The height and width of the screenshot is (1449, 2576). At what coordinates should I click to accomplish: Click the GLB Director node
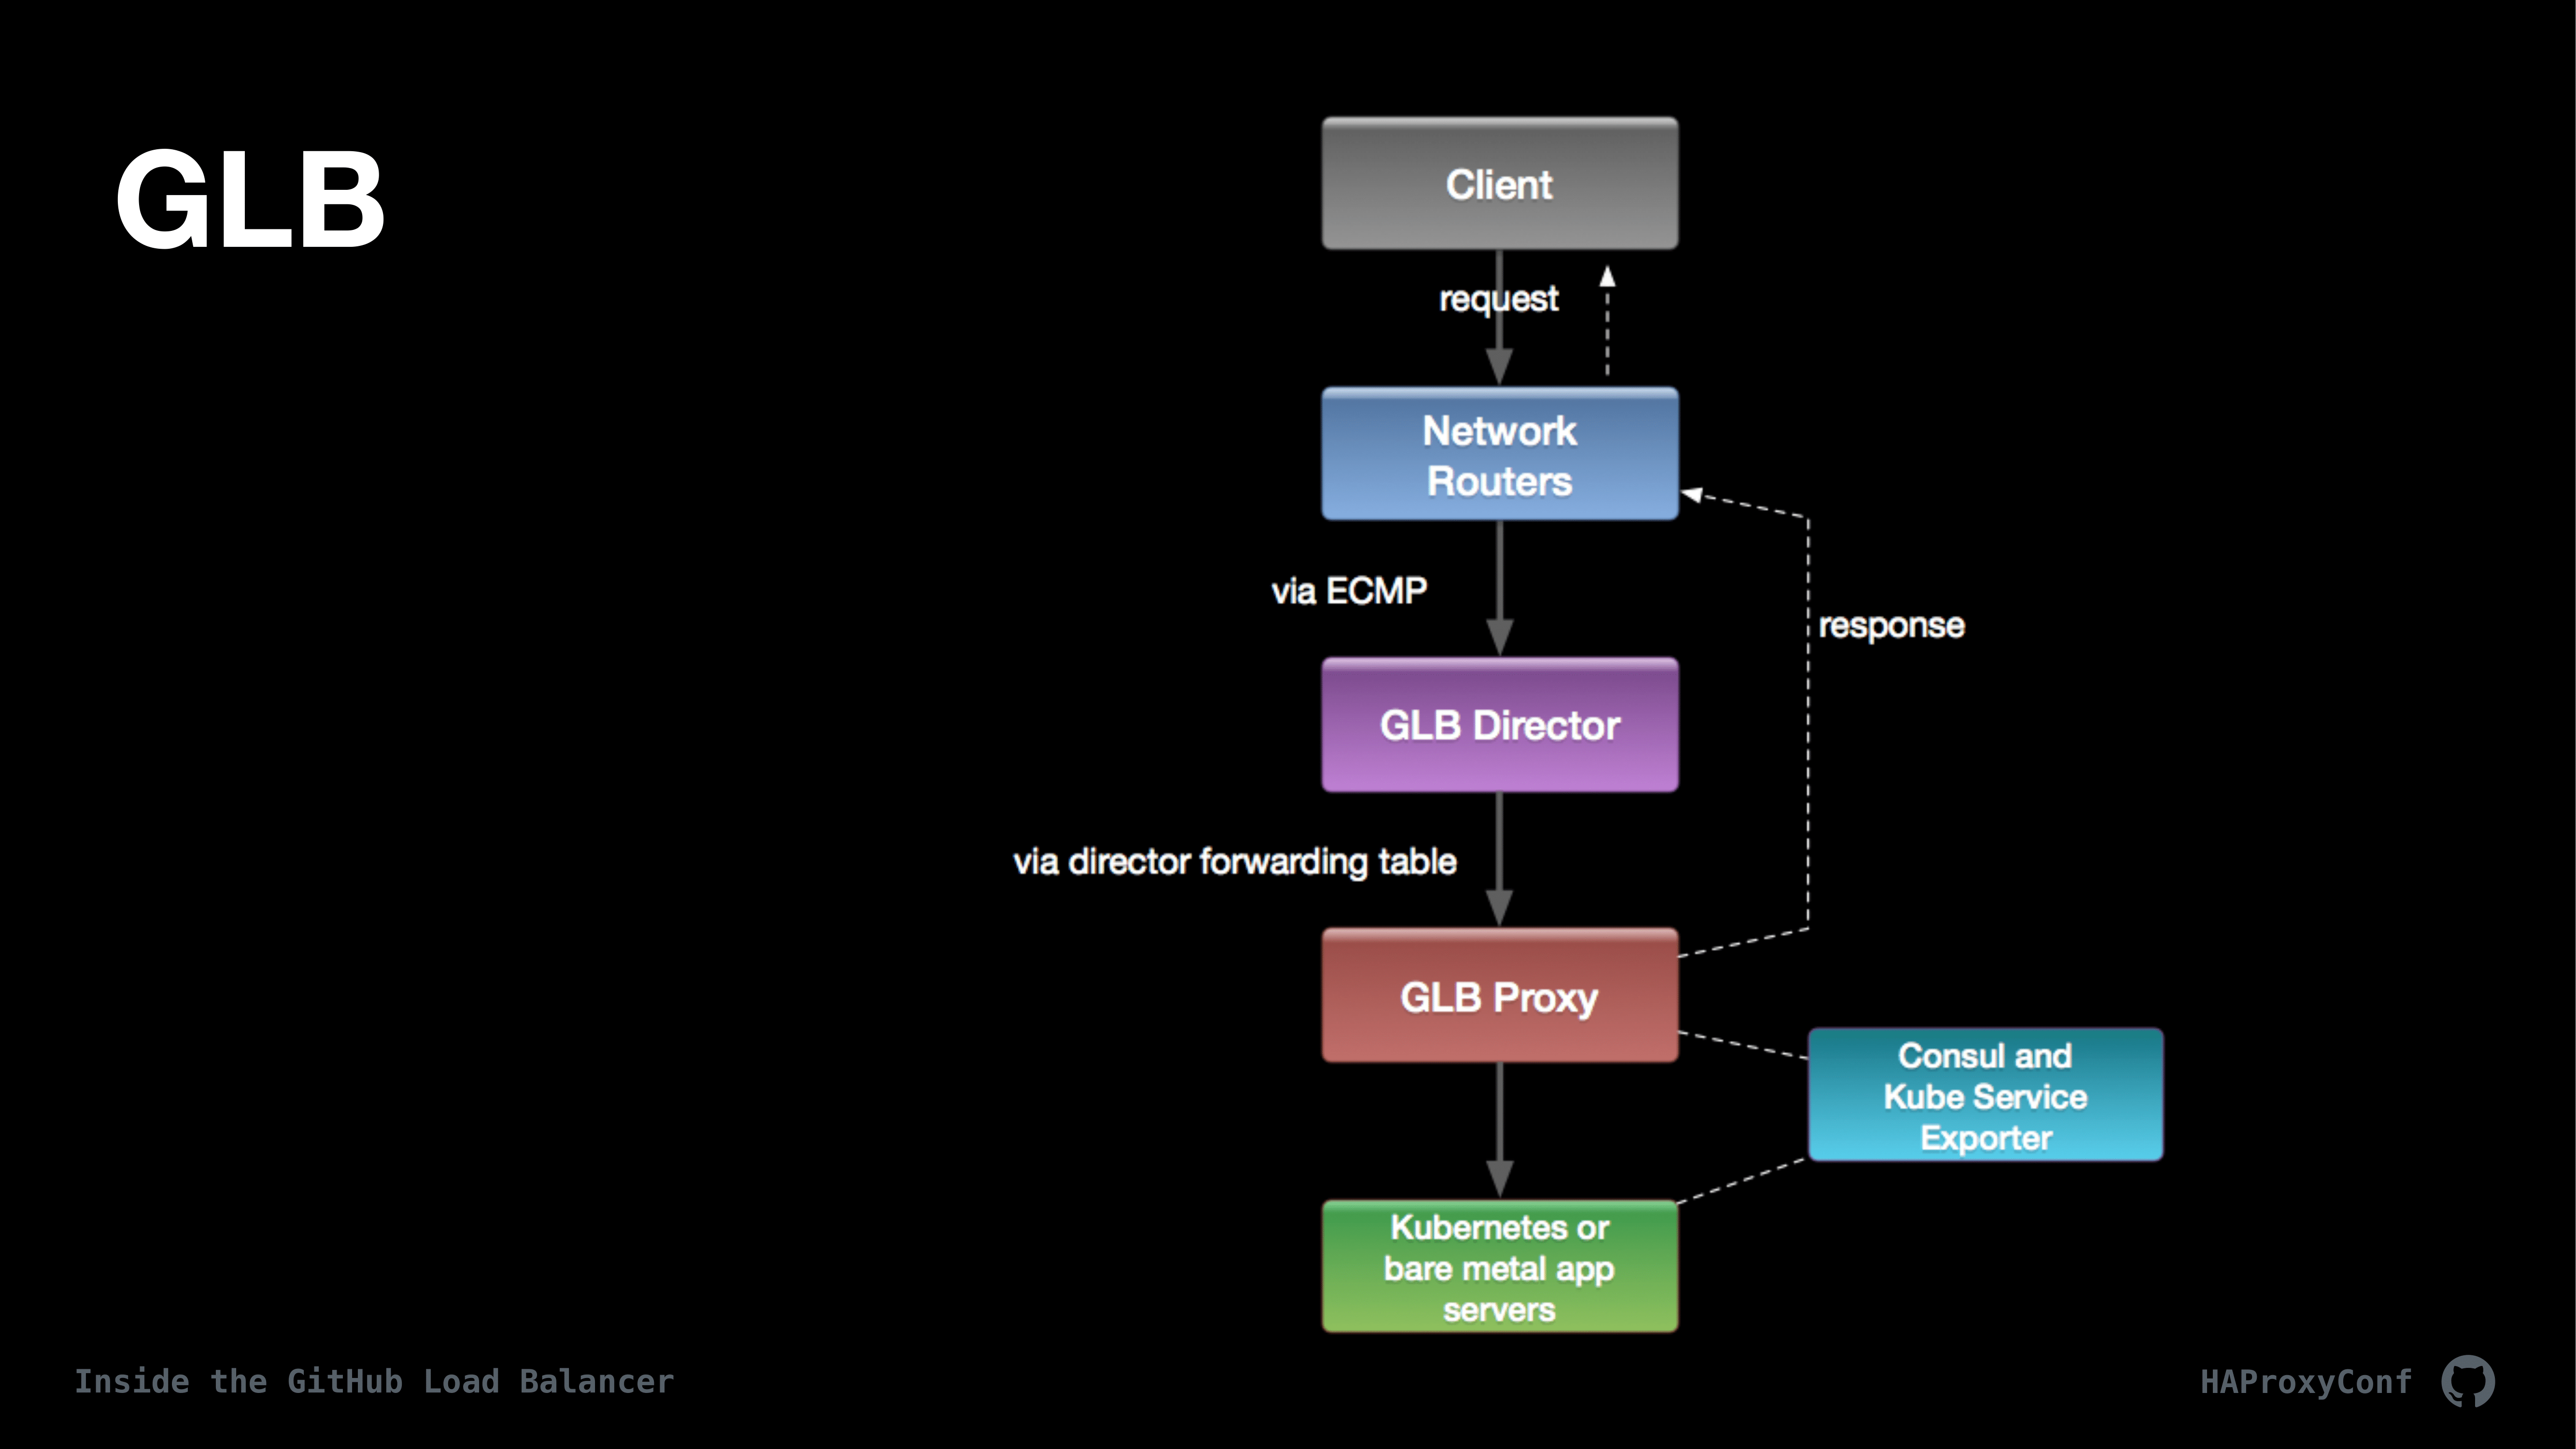pyautogui.click(x=1499, y=724)
